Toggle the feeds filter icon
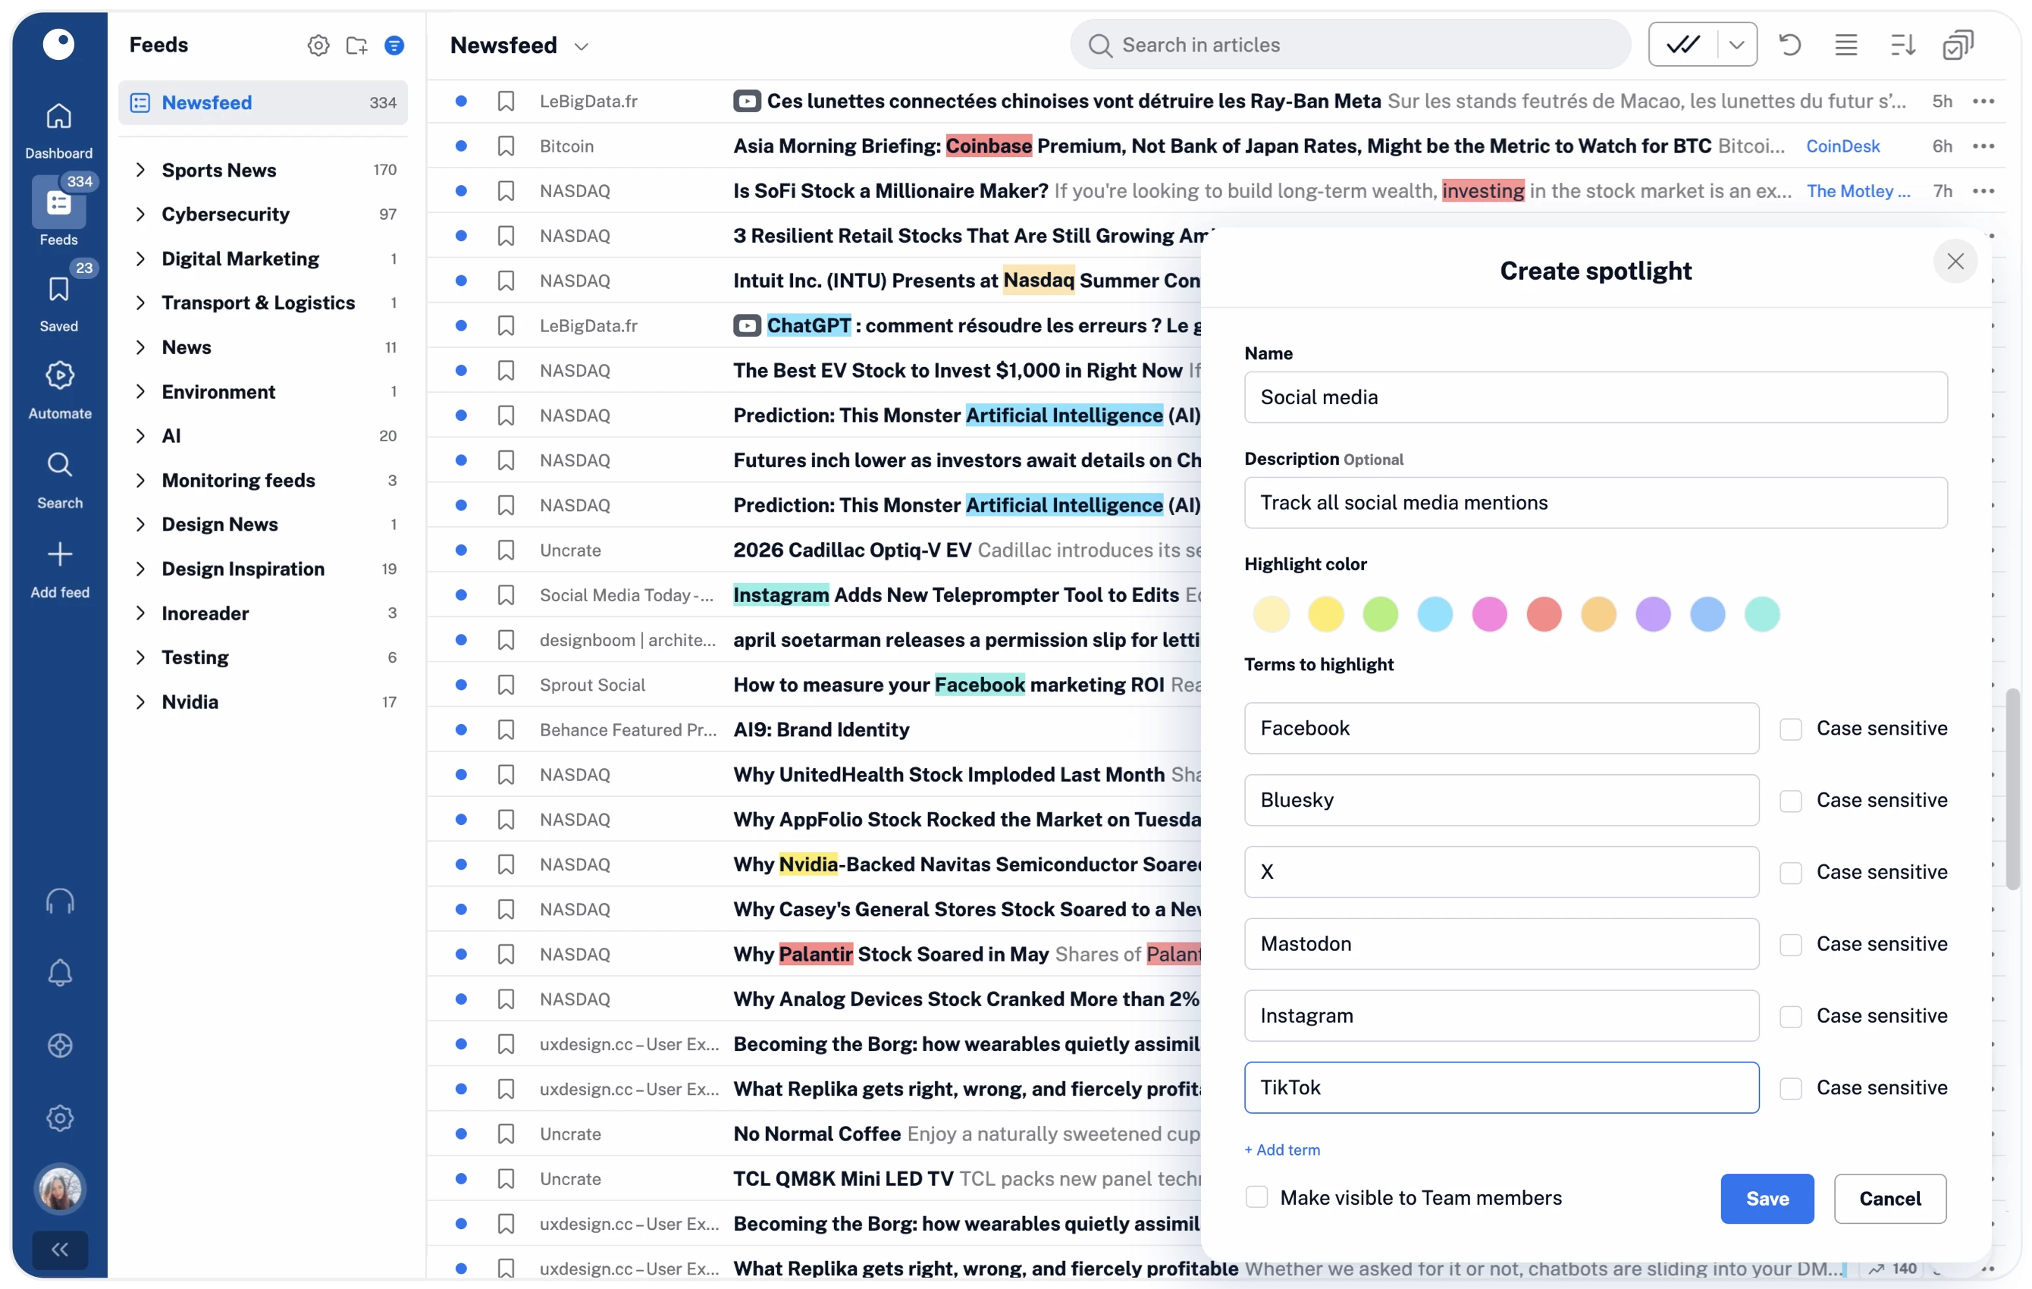 click(x=394, y=45)
